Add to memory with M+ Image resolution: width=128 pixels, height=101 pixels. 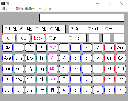(53, 79)
